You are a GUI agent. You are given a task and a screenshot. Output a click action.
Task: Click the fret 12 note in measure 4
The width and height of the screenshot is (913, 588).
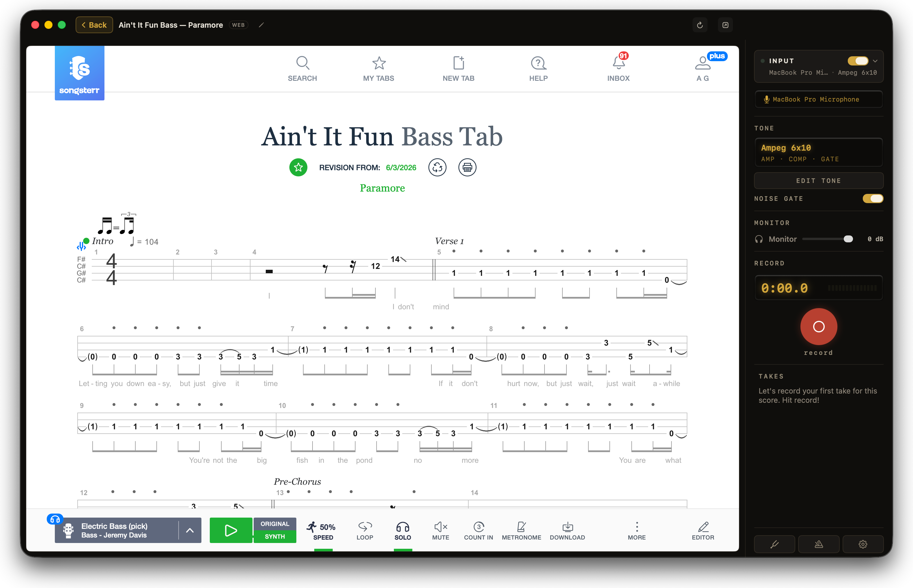(x=375, y=266)
